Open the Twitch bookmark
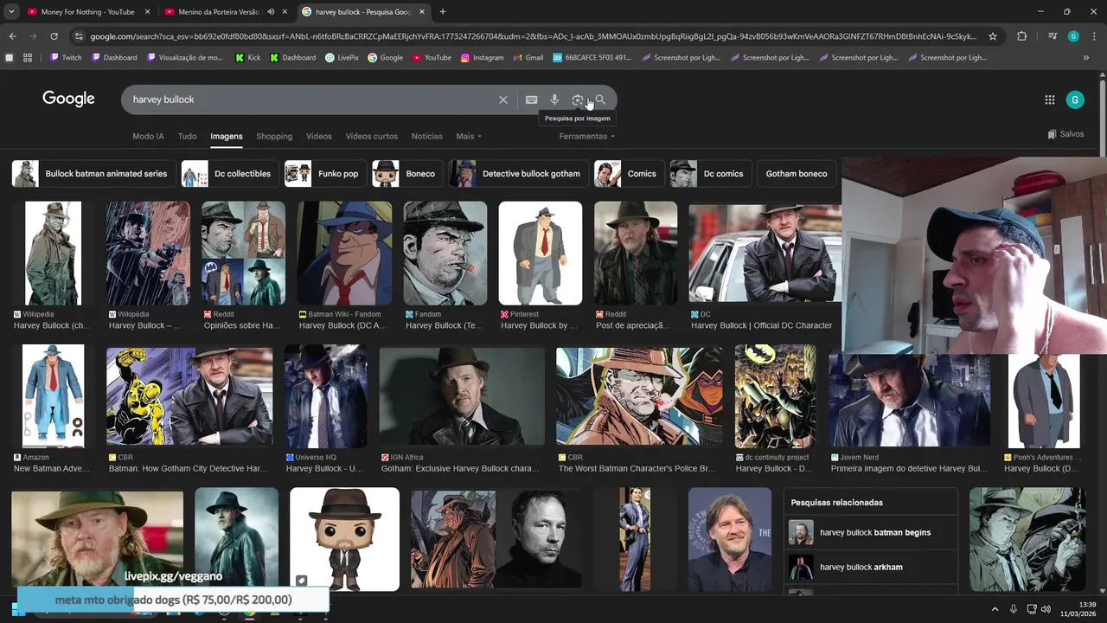 click(x=65, y=58)
